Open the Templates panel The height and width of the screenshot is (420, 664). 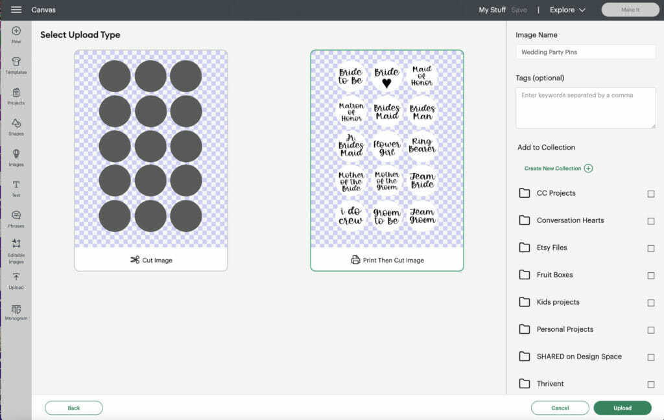pyautogui.click(x=16, y=65)
